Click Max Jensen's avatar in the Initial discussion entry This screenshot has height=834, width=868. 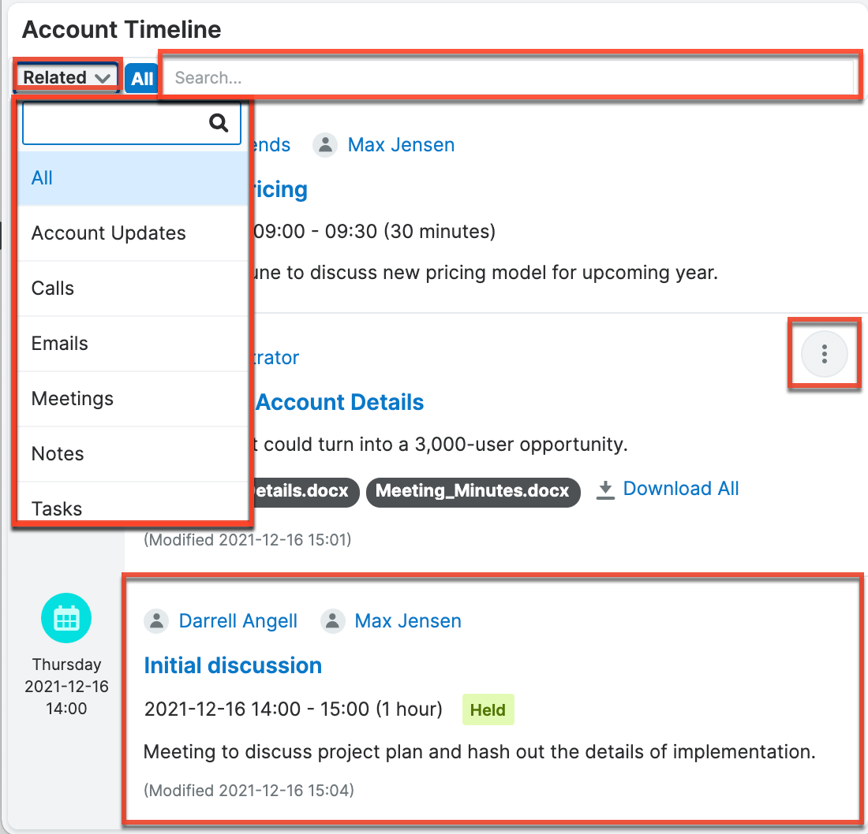point(333,620)
